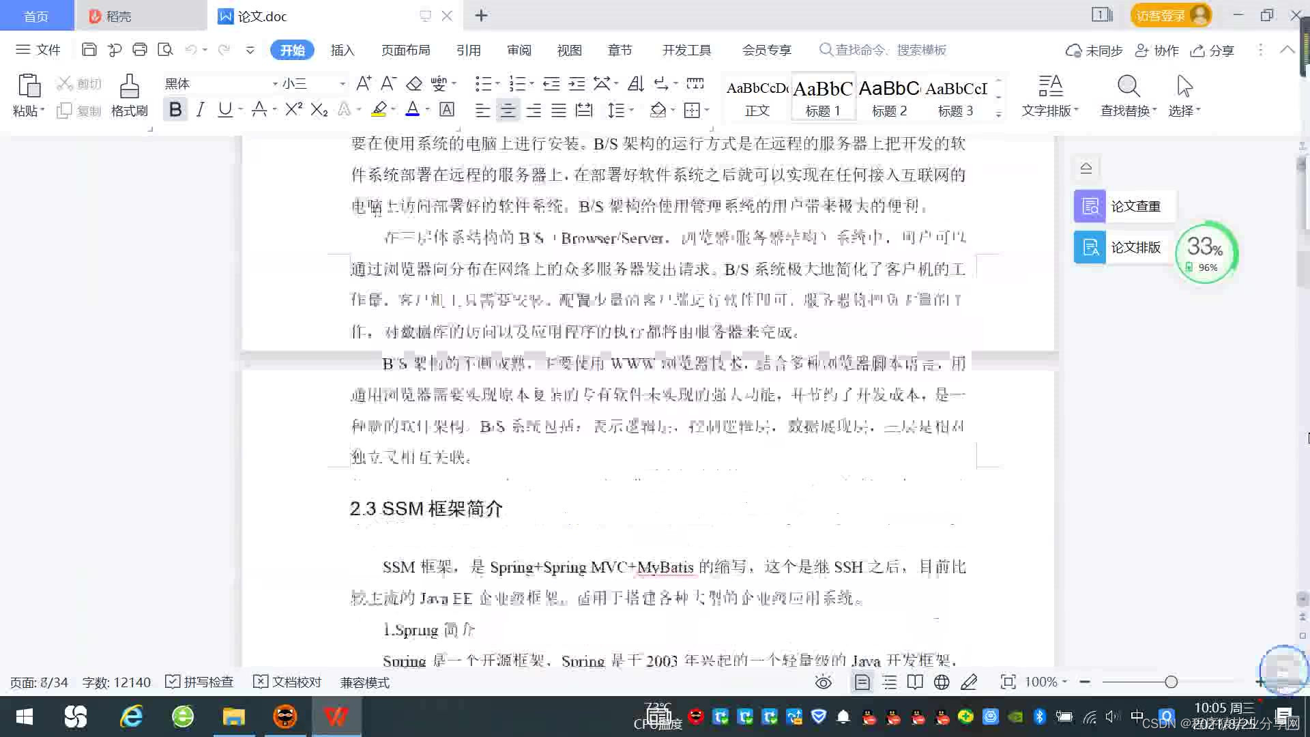Apply center alignment to the paragraph
Image resolution: width=1310 pixels, height=737 pixels.
click(508, 110)
